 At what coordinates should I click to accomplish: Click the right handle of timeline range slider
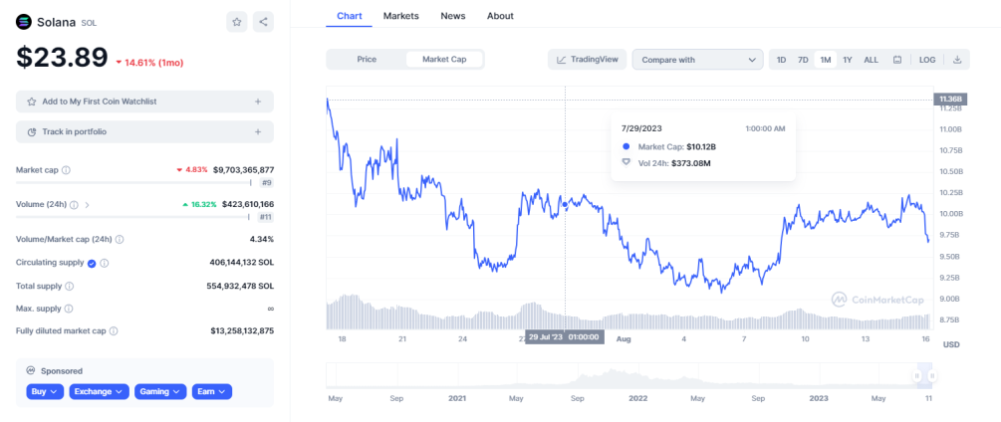pyautogui.click(x=932, y=376)
